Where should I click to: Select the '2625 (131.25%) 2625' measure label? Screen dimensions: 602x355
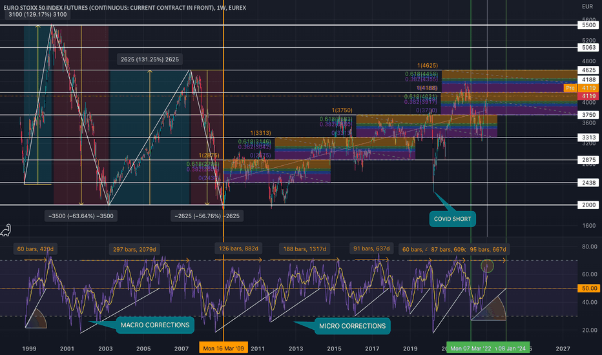150,59
